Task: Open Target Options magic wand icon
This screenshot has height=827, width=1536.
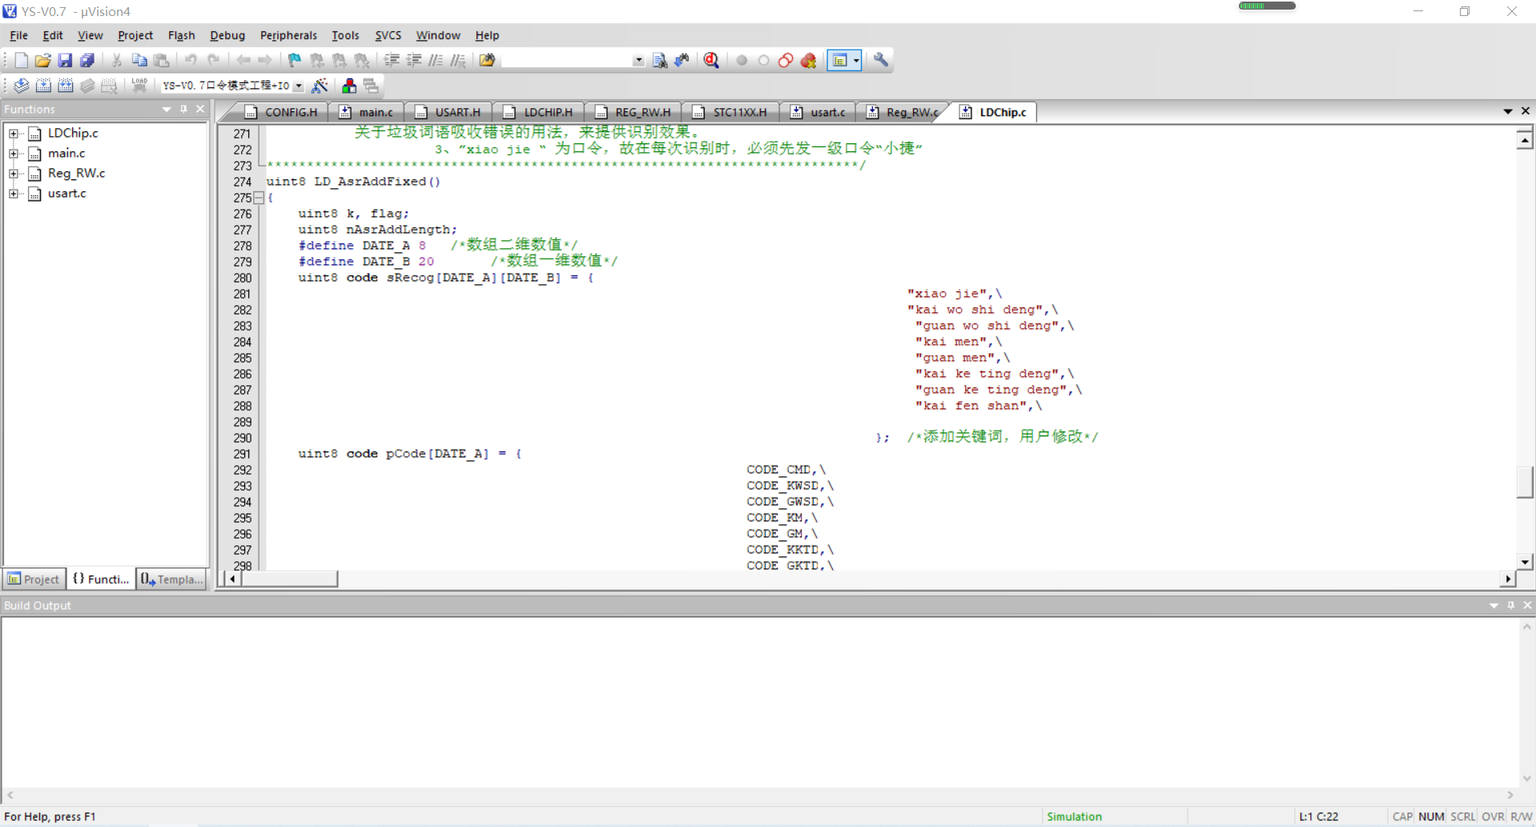Action: [x=320, y=86]
